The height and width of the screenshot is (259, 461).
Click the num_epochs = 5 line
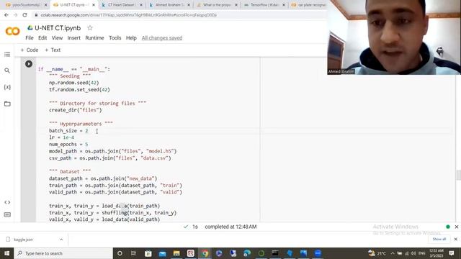pyautogui.click(x=68, y=144)
